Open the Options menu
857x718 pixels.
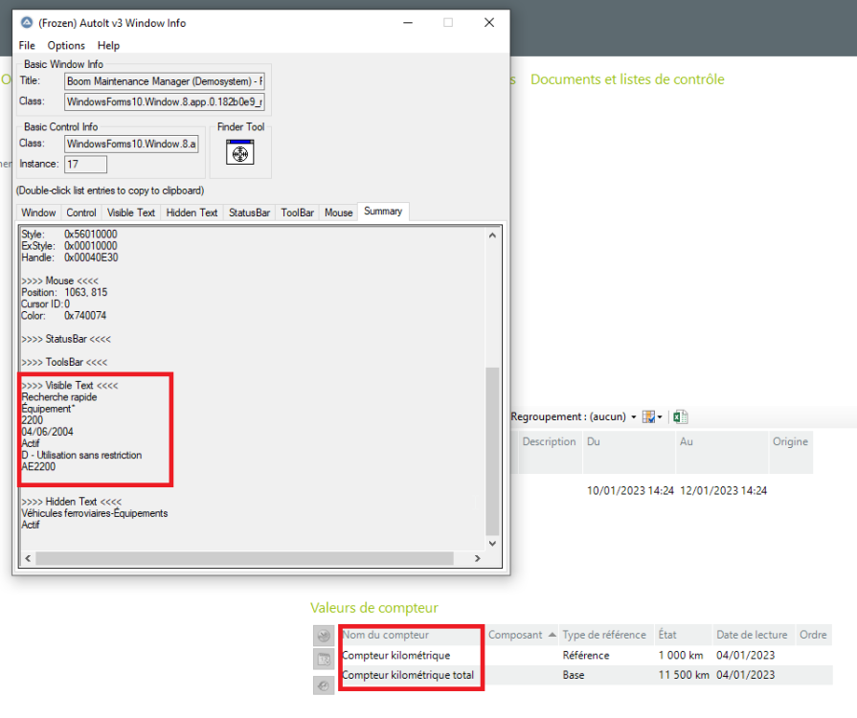click(x=66, y=45)
